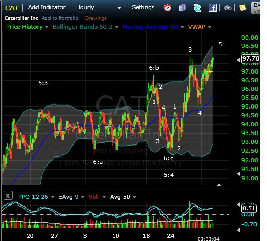This screenshot has height=241, width=267.
Task: Click the database stack icon
Action: click(x=182, y=8)
